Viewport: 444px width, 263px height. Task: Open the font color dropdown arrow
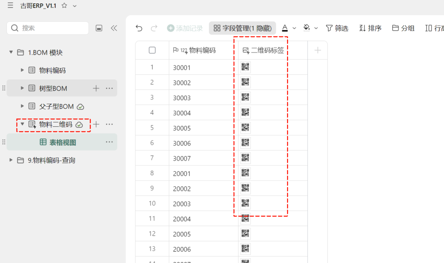click(x=294, y=28)
